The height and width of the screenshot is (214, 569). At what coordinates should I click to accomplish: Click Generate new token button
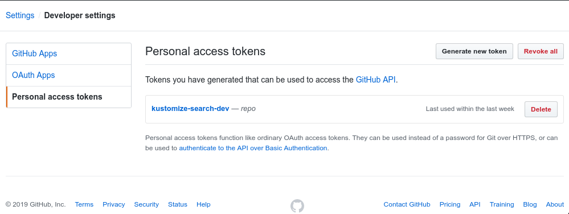click(x=474, y=51)
